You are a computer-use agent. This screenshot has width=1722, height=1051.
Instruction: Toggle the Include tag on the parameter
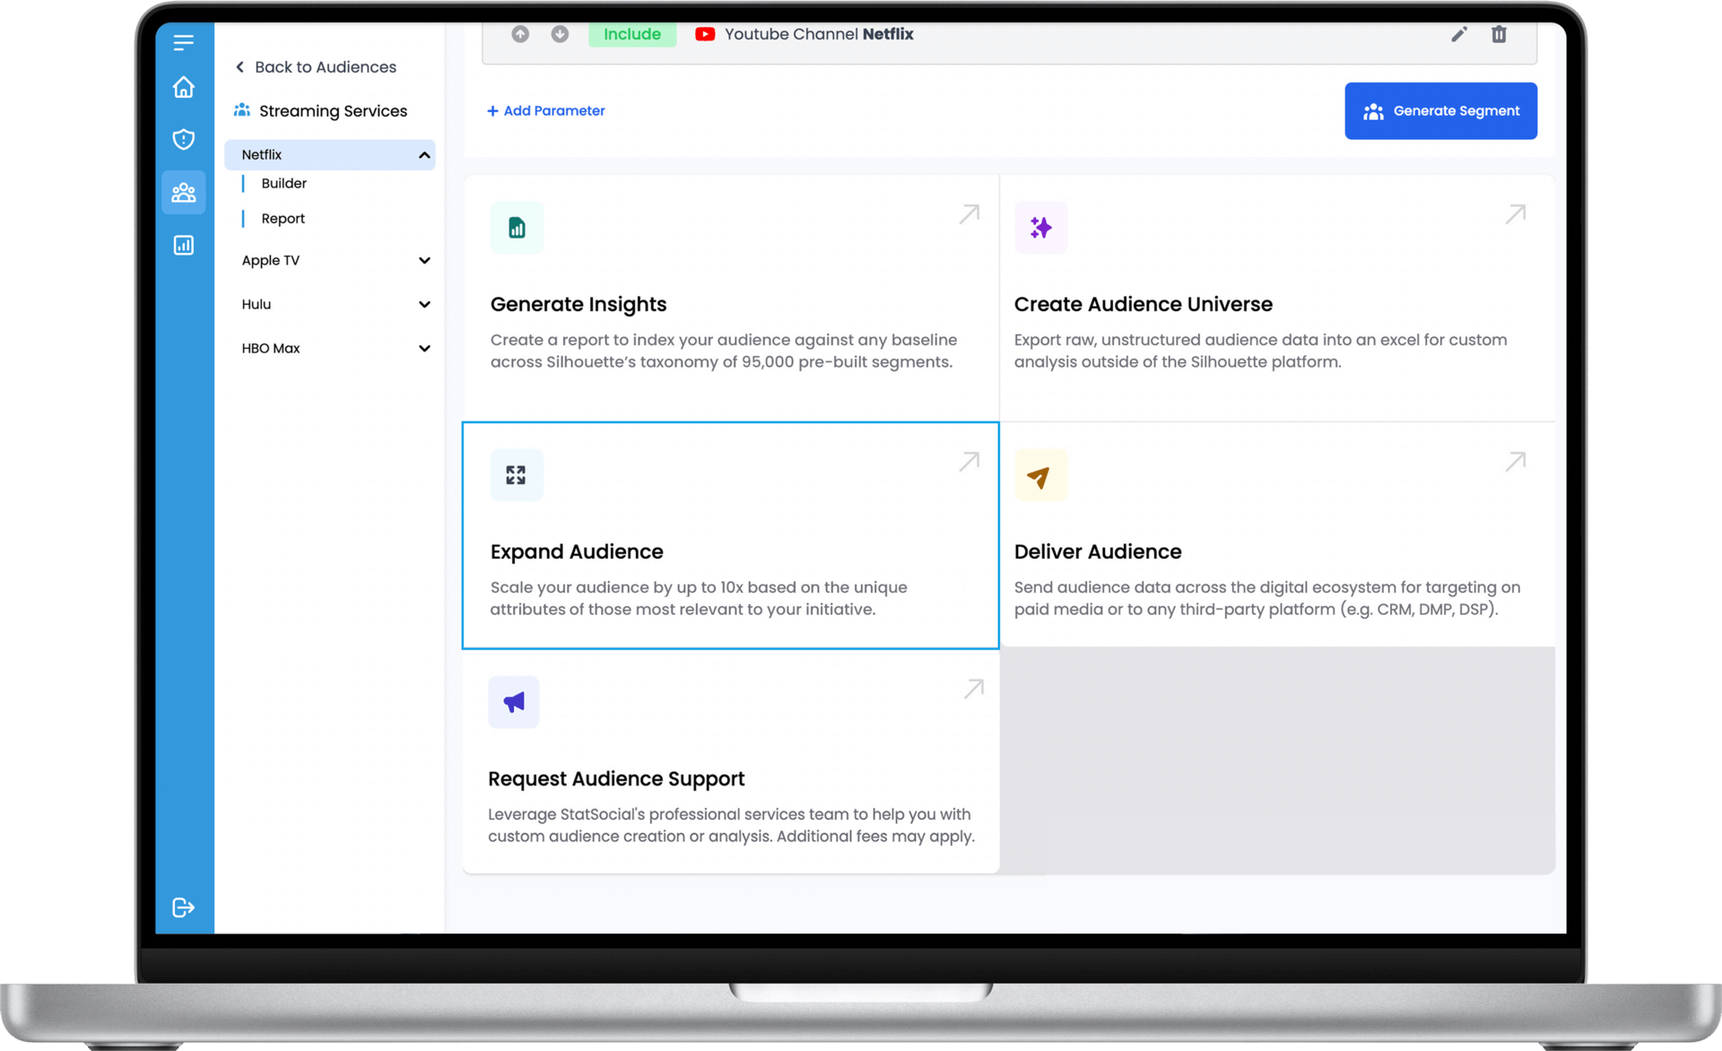point(632,34)
